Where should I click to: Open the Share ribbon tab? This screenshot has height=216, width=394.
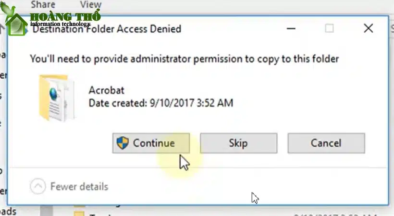click(43, 4)
